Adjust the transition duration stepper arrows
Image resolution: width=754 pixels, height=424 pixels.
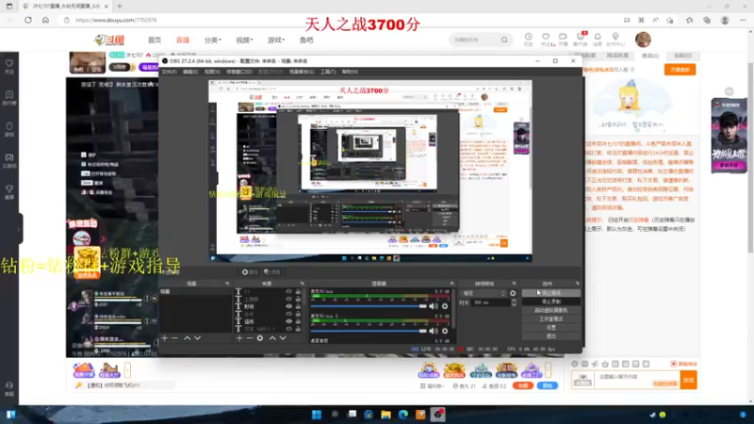pyautogui.click(x=514, y=302)
